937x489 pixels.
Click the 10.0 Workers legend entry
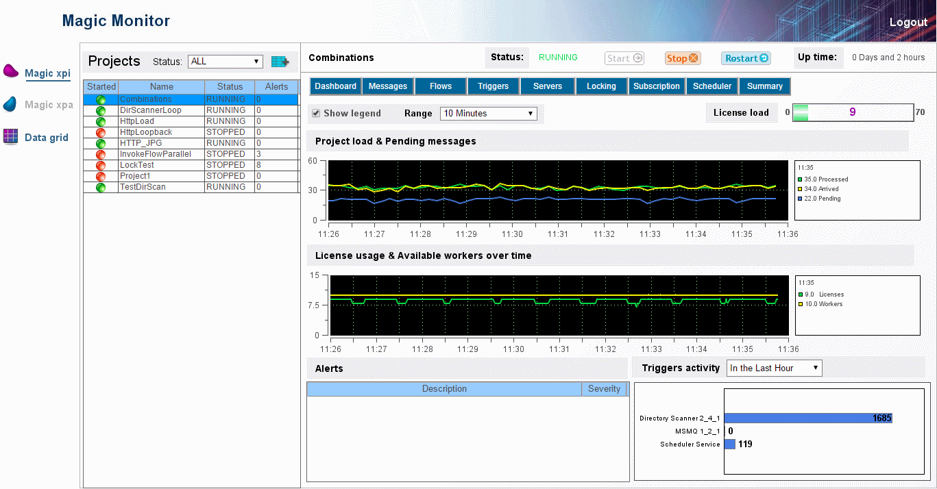[820, 304]
